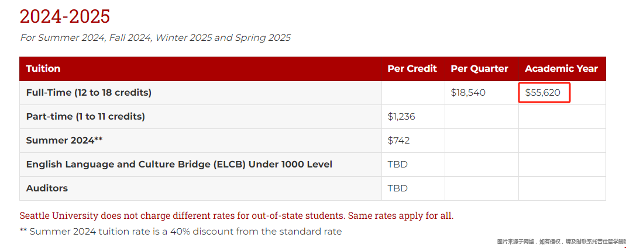The image size is (626, 248).
Task: Select the Tuition column header
Action: [x=43, y=68]
